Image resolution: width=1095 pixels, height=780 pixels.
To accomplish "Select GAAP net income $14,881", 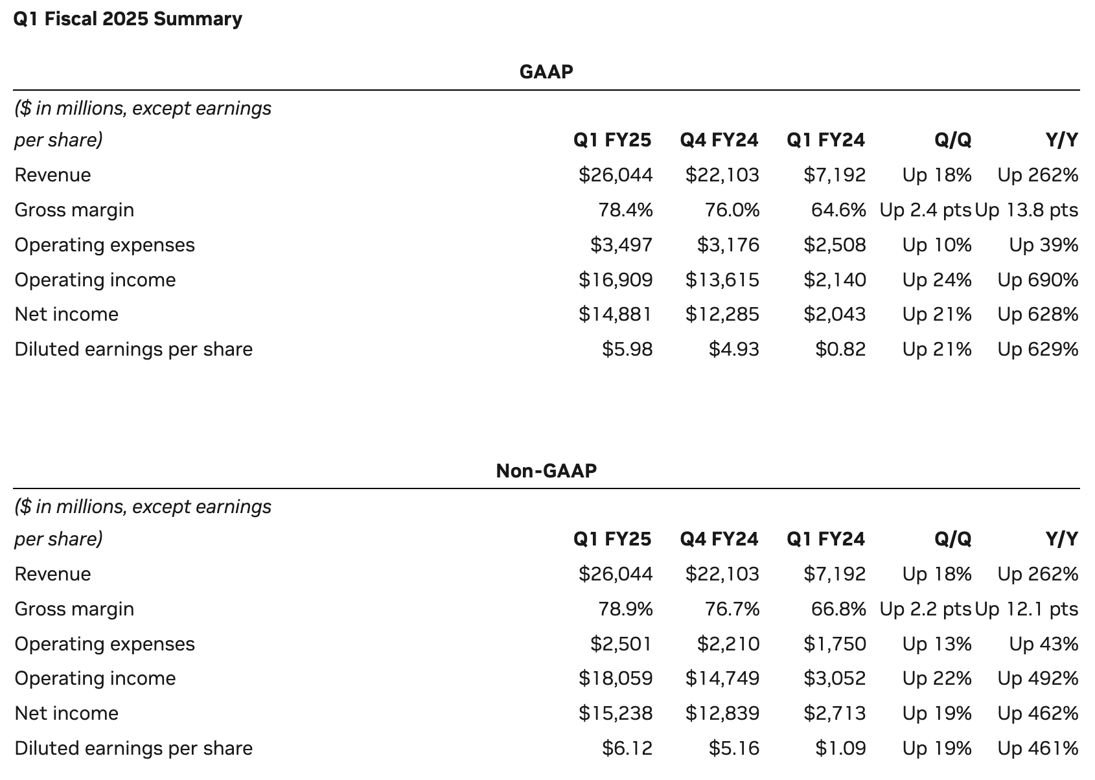I will (x=616, y=314).
